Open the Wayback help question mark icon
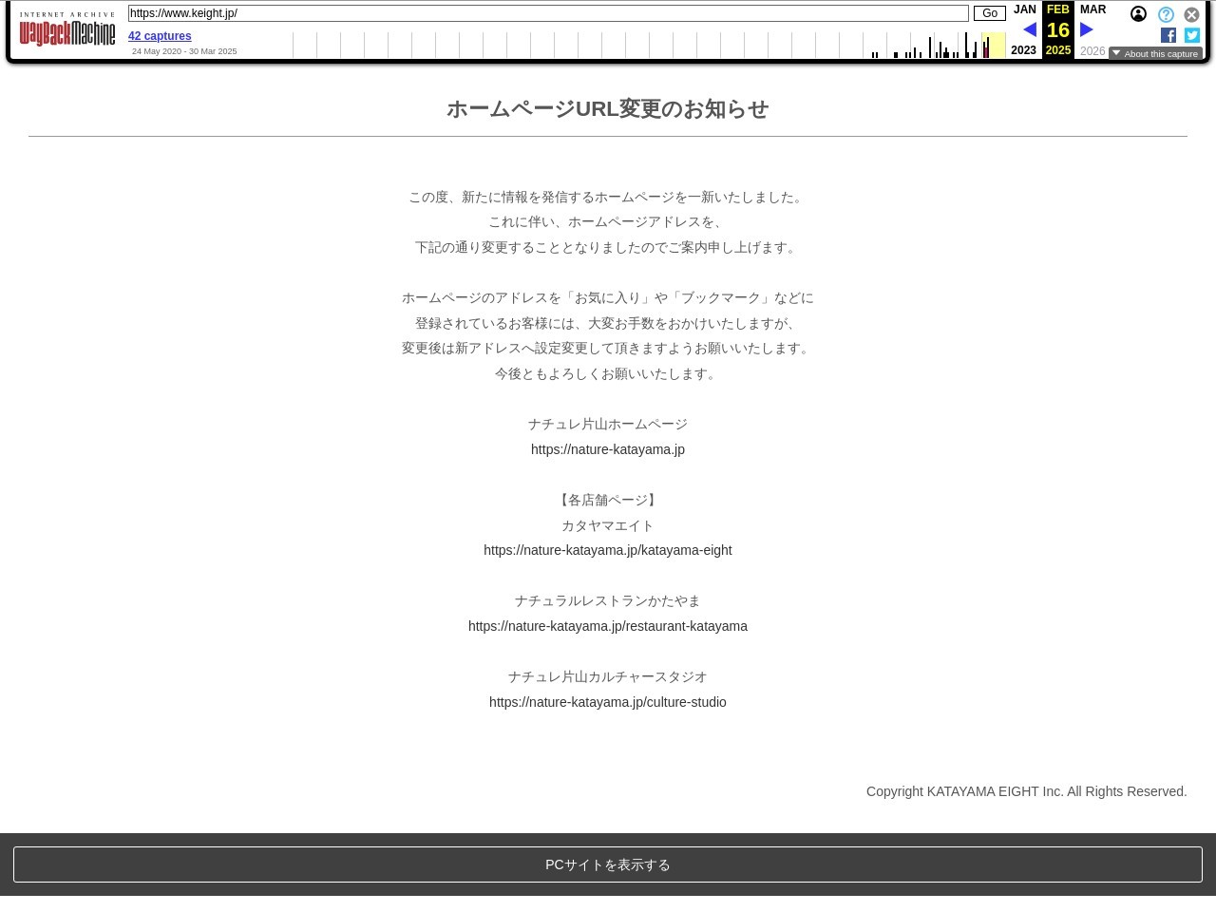The image size is (1216, 912). pos(1166,14)
